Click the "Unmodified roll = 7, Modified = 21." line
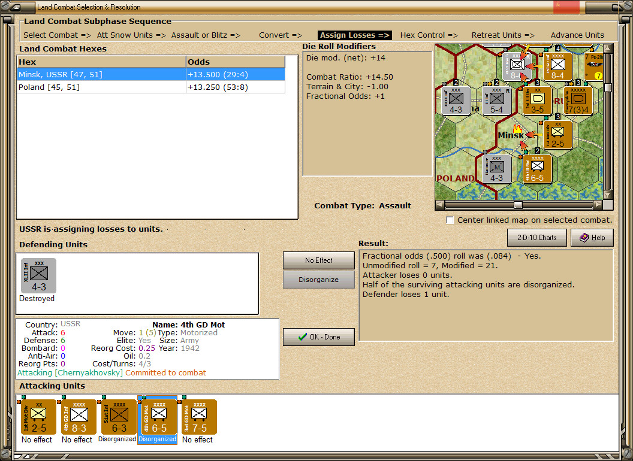The width and height of the screenshot is (633, 461). (430, 265)
